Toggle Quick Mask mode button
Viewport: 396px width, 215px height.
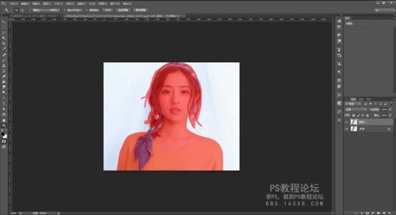point(4,142)
